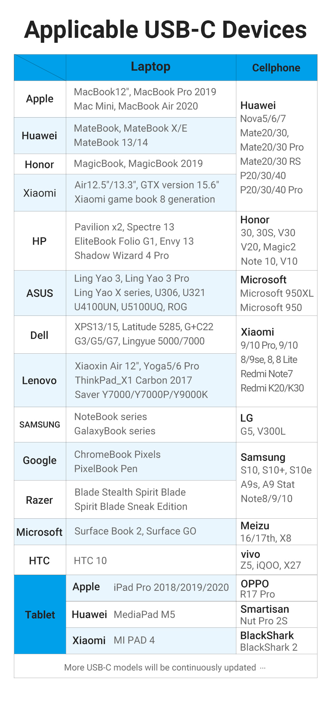Click the 'Applicable USB-C Devices' title
331x713 pixels.
click(165, 30)
